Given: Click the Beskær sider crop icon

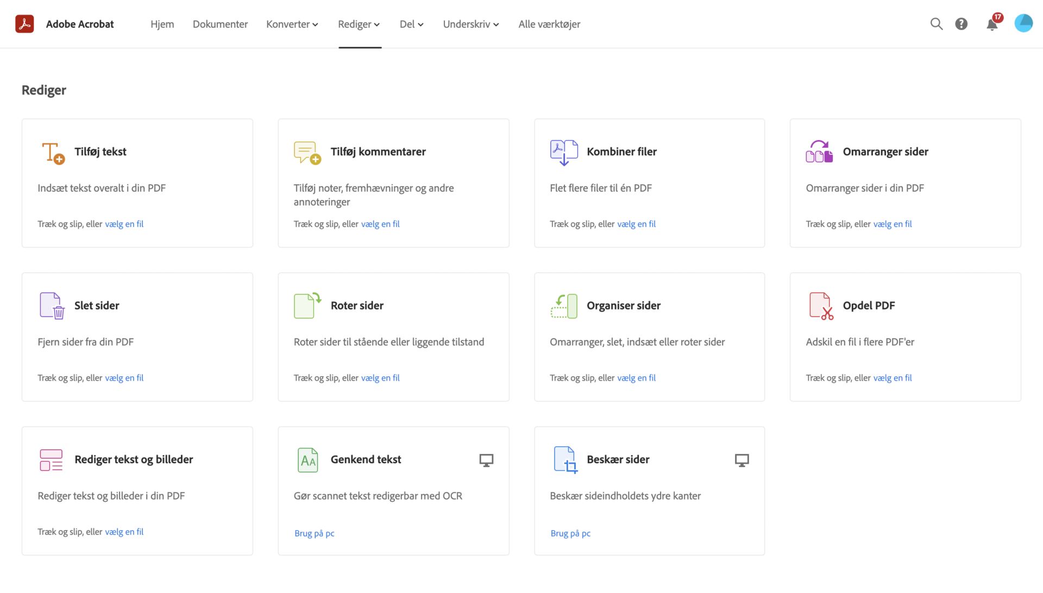Looking at the screenshot, I should click(566, 460).
